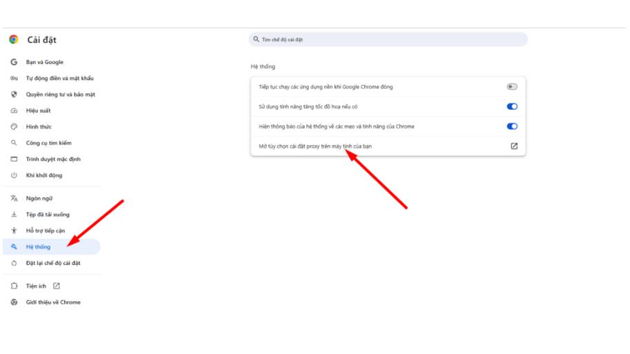This screenshot has height=354, width=630.
Task: Click the accessibility icon for Hỗ trợ tiếp cận
Action: pos(14,230)
